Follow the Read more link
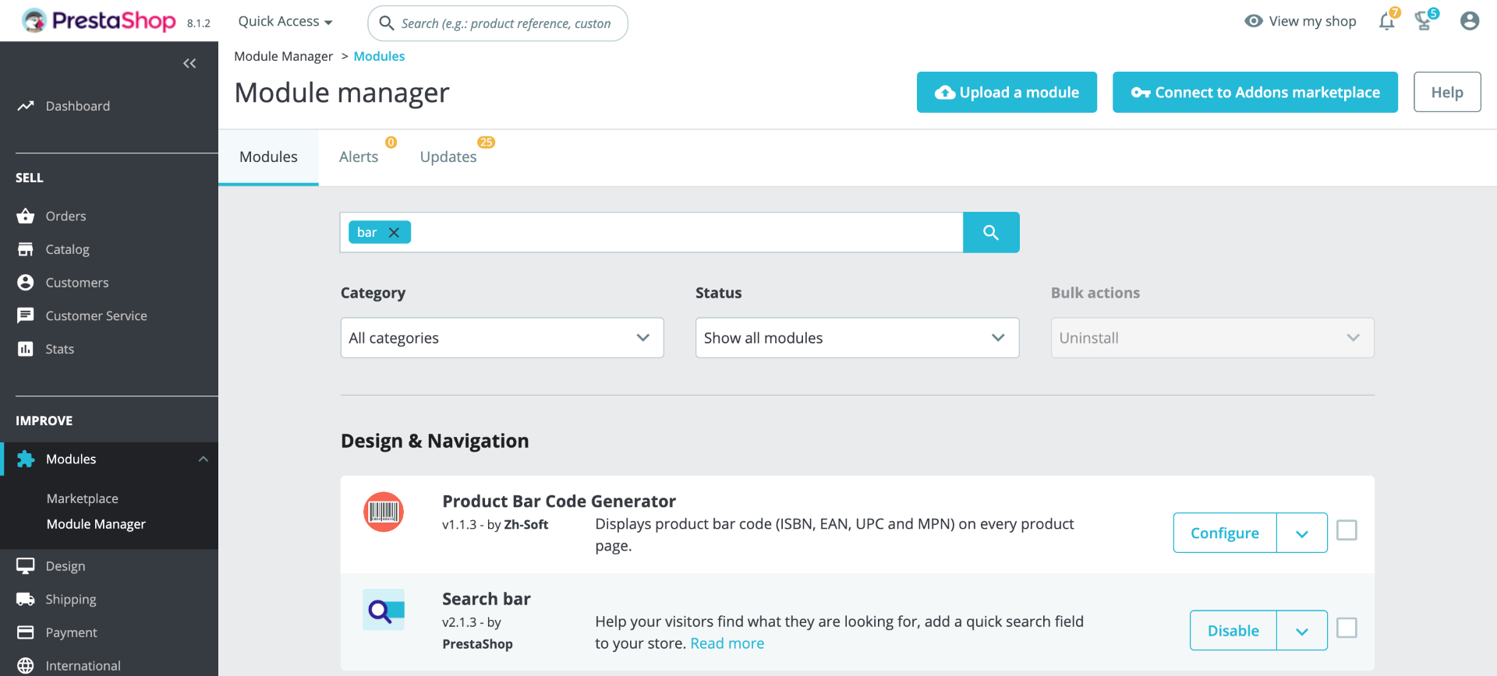This screenshot has height=676, width=1497. coord(727,643)
